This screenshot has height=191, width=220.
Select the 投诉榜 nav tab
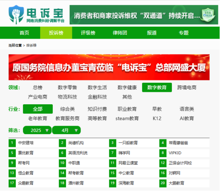tap(56, 33)
